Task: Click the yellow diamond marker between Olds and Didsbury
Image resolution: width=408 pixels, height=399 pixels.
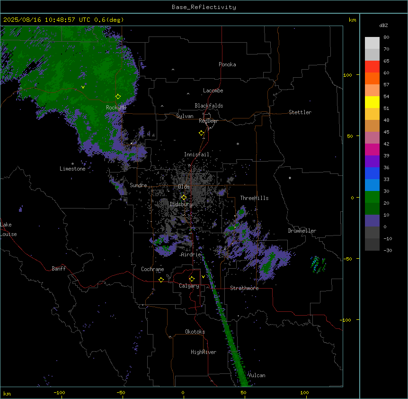Action: tap(184, 198)
